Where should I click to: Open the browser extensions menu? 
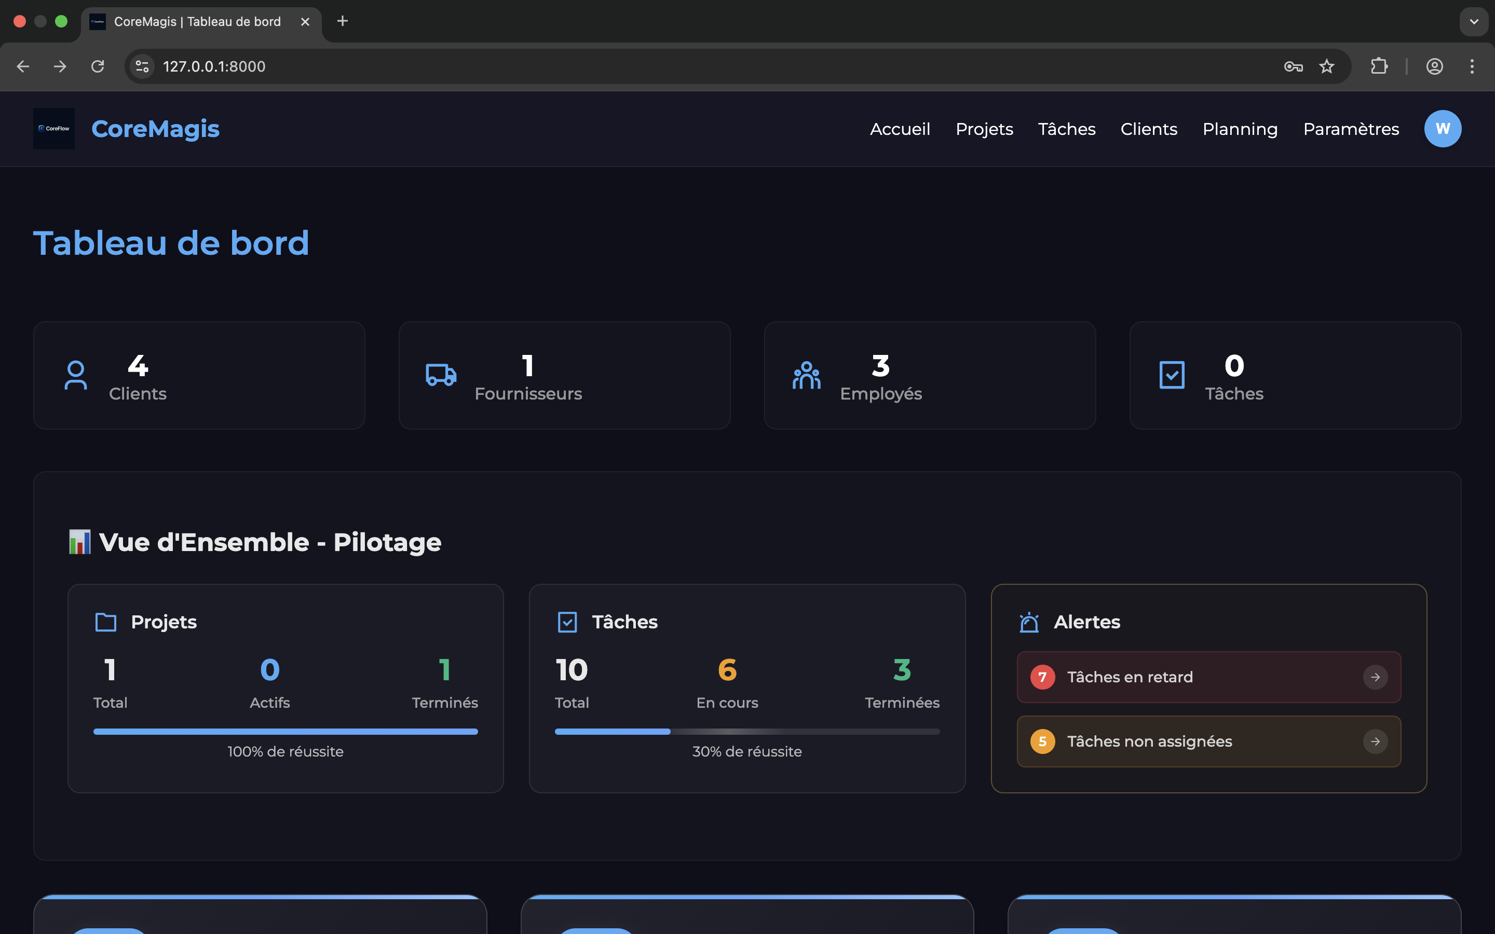pyautogui.click(x=1379, y=66)
